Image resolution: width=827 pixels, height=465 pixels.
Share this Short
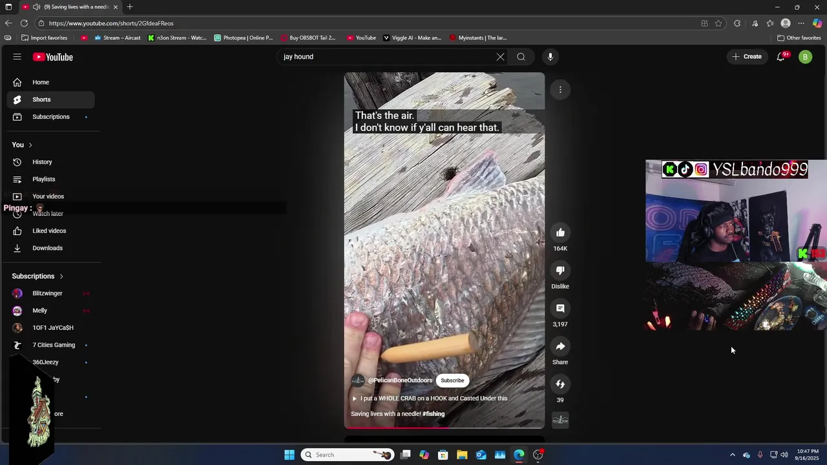pos(560,347)
